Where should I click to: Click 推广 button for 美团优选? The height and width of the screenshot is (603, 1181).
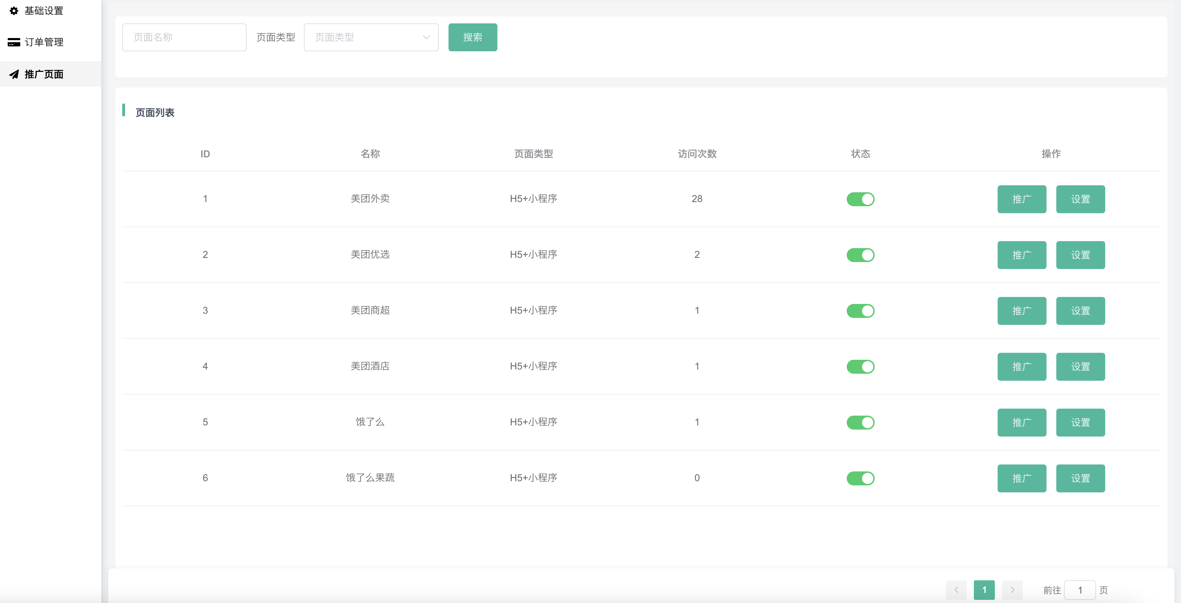tap(1022, 255)
